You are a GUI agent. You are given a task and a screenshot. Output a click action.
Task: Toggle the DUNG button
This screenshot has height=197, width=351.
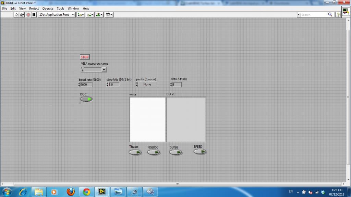pos(175,152)
